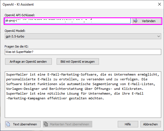
Task: Click the 'Fragen Sie die KI:' label
Action: click(17, 46)
